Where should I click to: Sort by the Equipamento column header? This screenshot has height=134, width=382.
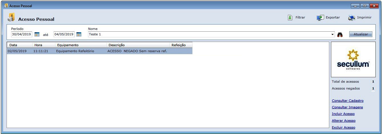(80, 45)
